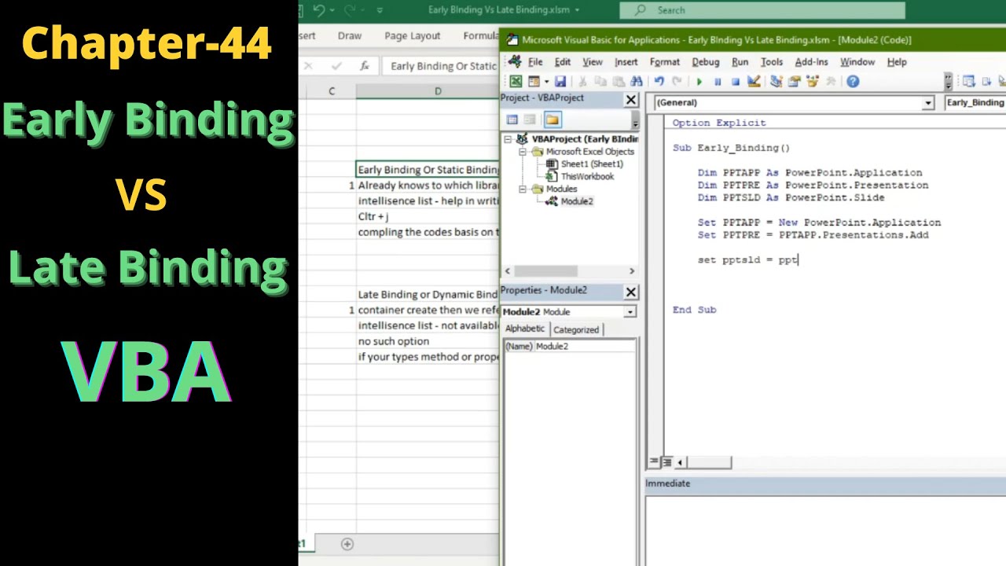Select the Alphabetic properties tab
Screen dimensions: 1006x566
coord(525,329)
